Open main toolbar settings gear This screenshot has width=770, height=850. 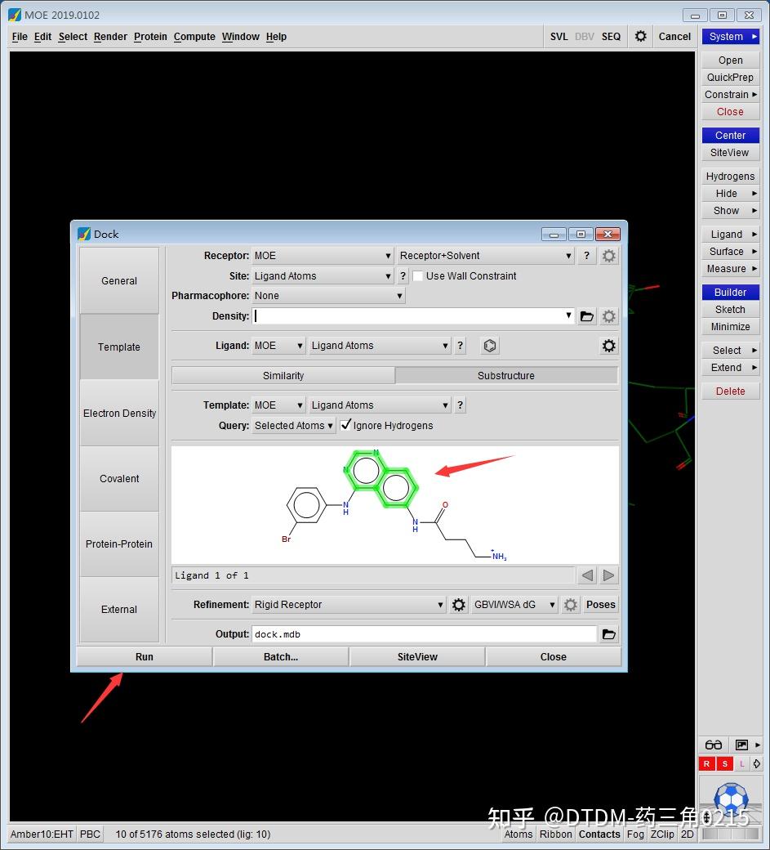click(x=641, y=36)
